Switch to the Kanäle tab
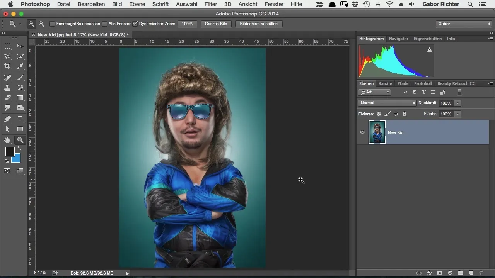The width and height of the screenshot is (495, 278). click(x=385, y=83)
